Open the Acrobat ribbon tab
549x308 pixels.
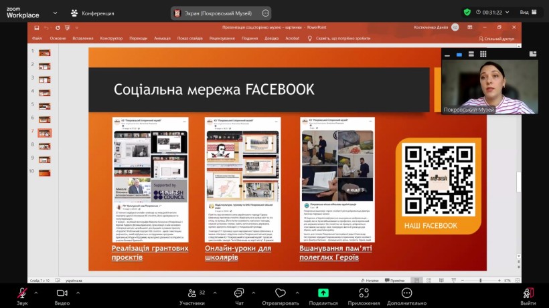click(293, 38)
